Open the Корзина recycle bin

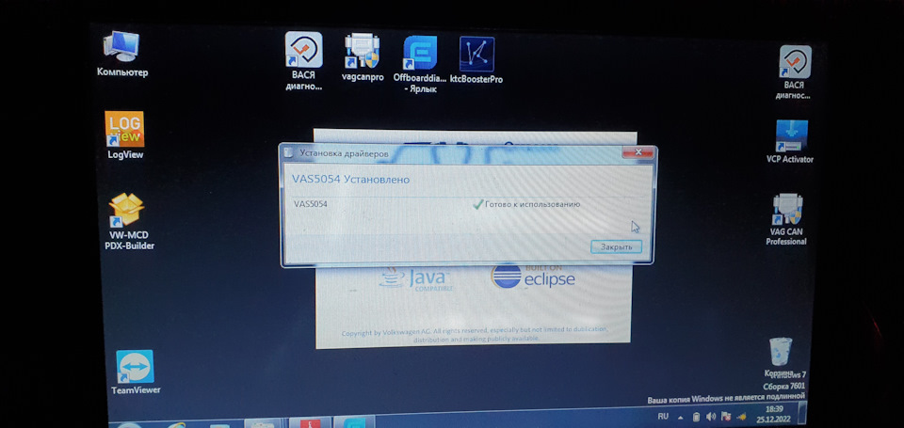pyautogui.click(x=780, y=357)
